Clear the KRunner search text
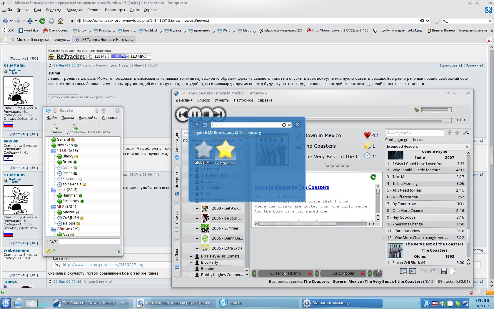This screenshot has width=494, height=309. click(x=283, y=125)
